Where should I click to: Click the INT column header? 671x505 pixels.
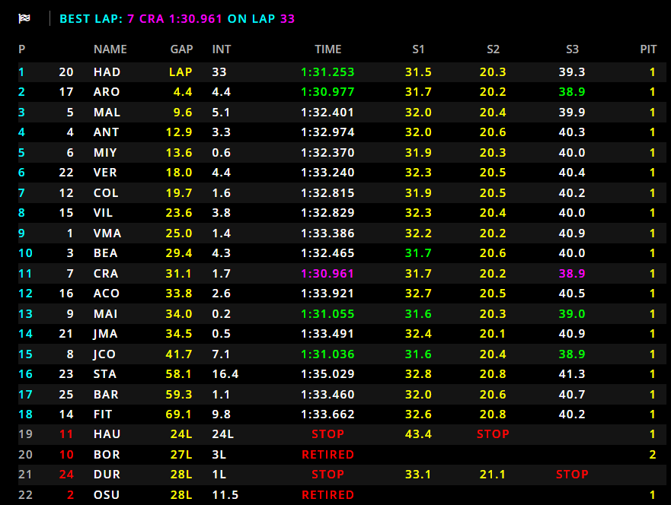[x=222, y=49]
